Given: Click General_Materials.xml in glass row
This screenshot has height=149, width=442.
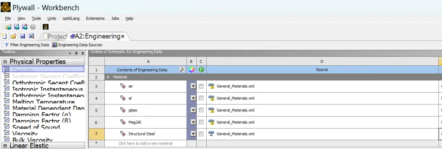Looking at the screenshot, I should (235, 110).
